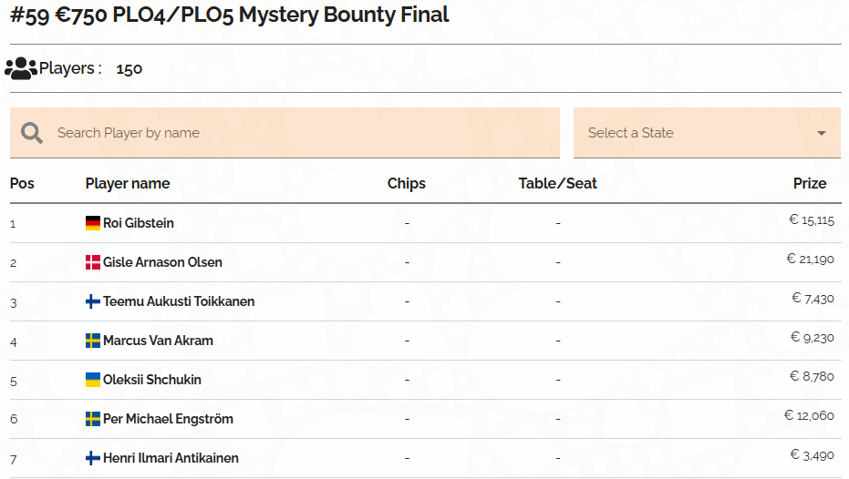Select player name Gisle Arnason Olsen

[x=162, y=262]
